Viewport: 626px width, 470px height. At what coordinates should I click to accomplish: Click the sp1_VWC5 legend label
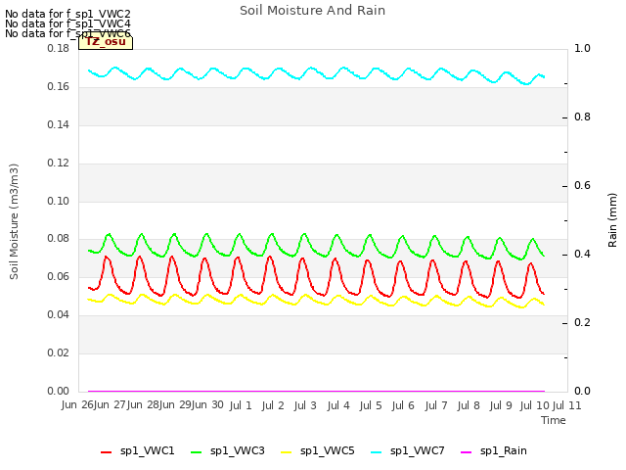pyautogui.click(x=327, y=450)
